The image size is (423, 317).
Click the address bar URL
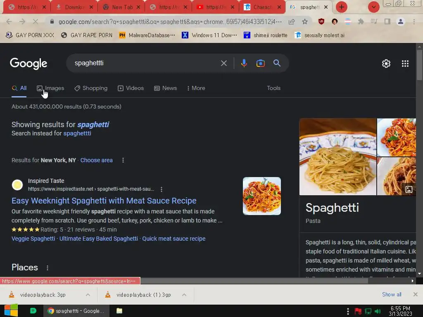(170, 21)
